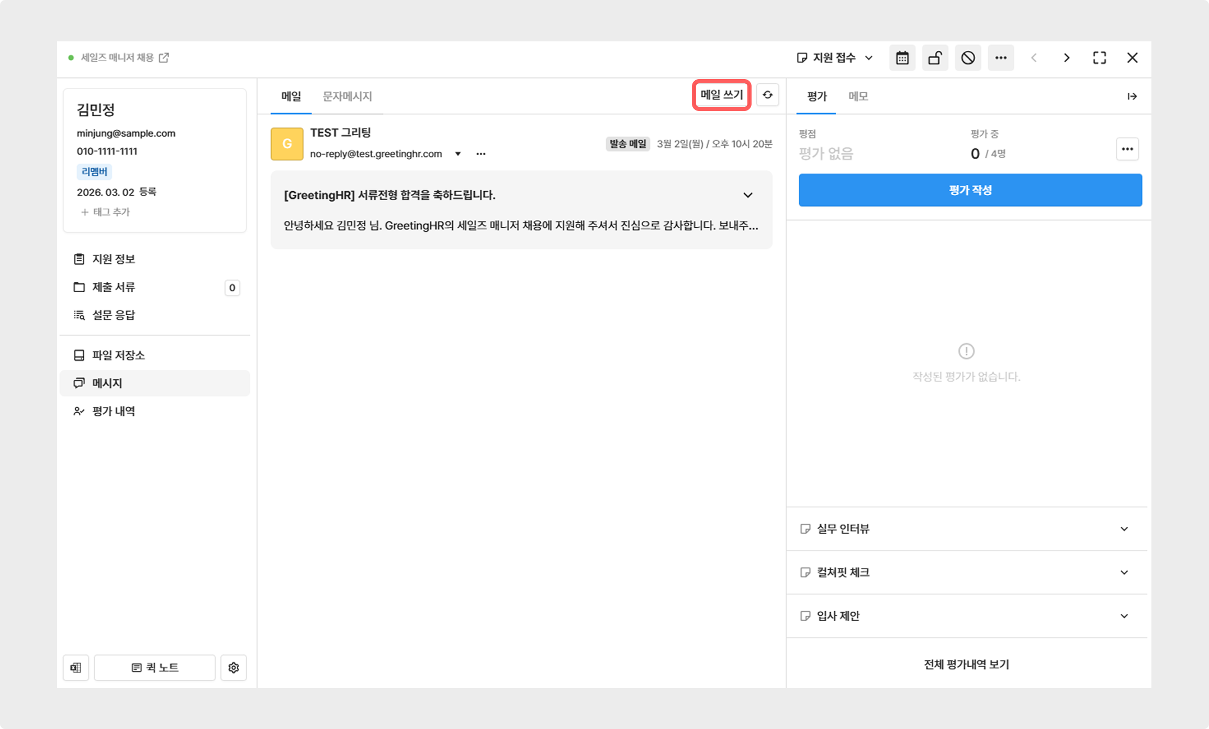1209x729 pixels.
Task: Click the mail preview text starting 안녕하세요 김민정 님
Action: click(521, 226)
